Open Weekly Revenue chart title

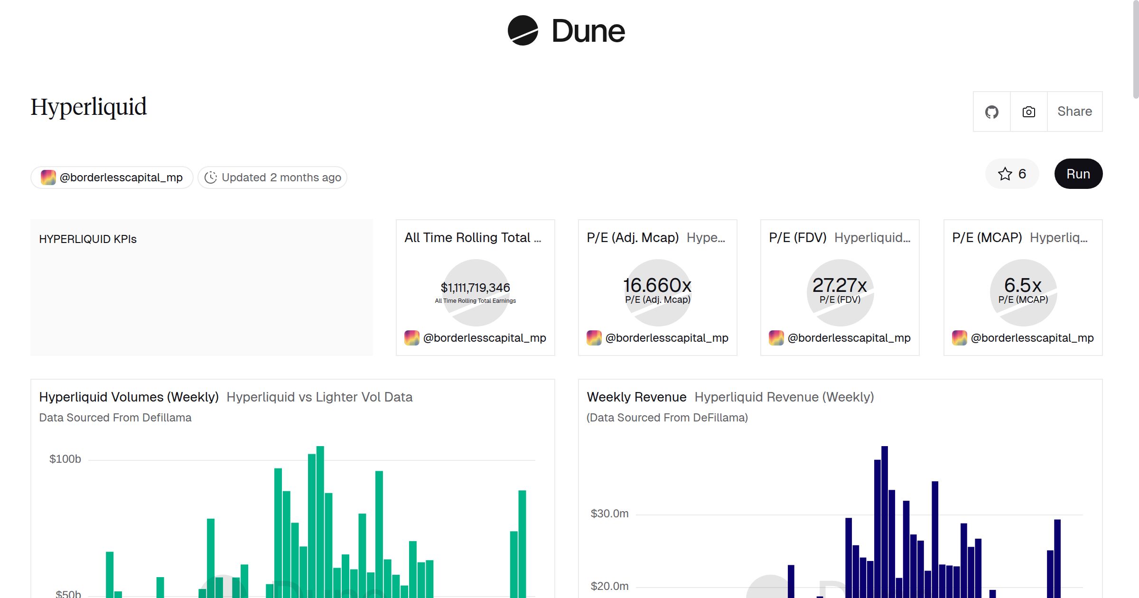point(636,397)
